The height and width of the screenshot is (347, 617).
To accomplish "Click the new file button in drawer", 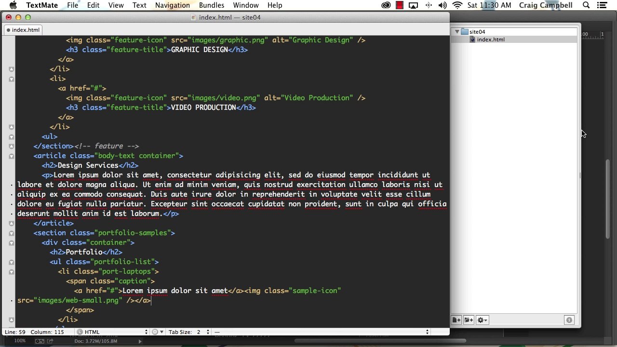I will click(x=456, y=320).
